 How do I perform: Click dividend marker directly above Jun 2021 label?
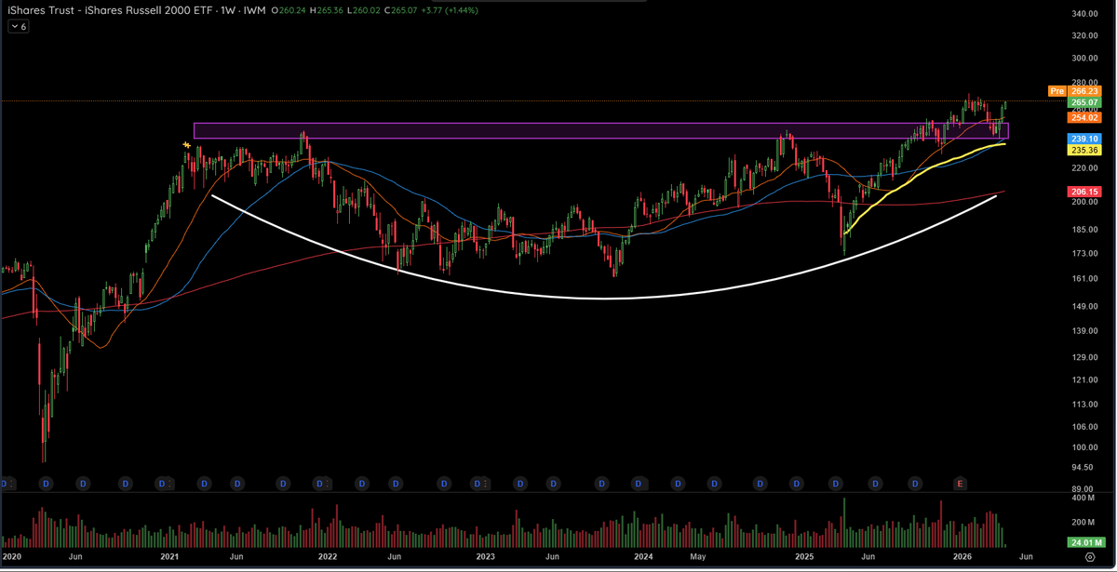[238, 485]
